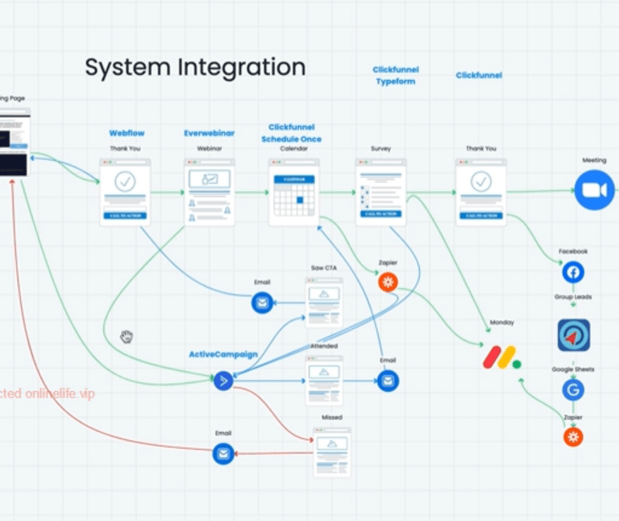Click the Facebook text label
Viewport: 619px width, 521px height.
point(573,251)
